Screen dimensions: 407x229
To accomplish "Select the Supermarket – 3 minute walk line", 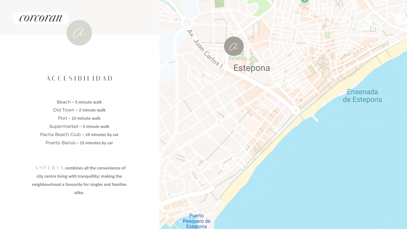I will (79, 126).
